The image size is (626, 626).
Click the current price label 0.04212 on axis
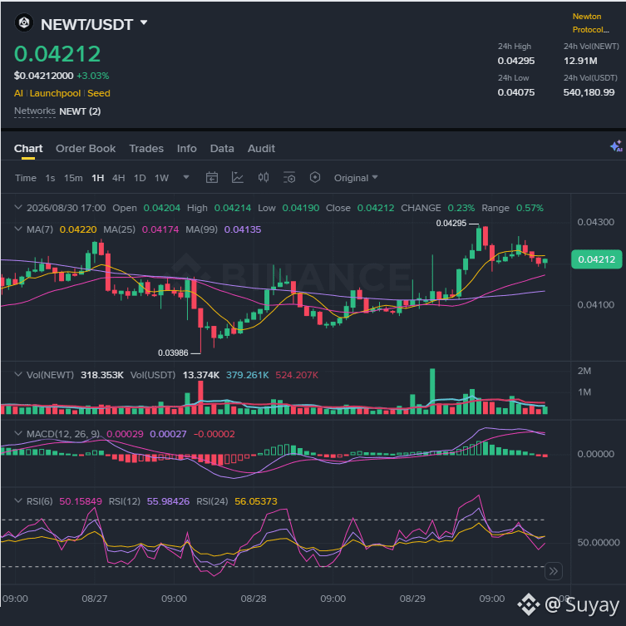click(x=596, y=259)
